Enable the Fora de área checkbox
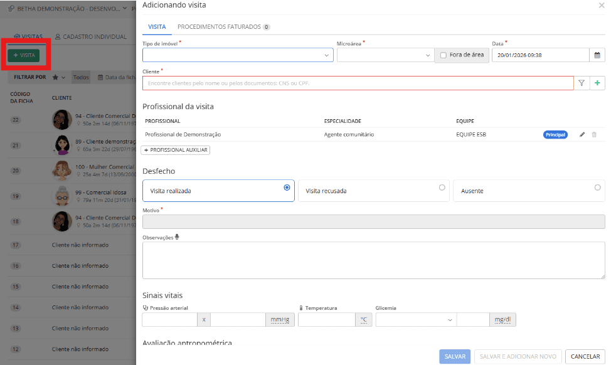This screenshot has width=616, height=365. (443, 55)
